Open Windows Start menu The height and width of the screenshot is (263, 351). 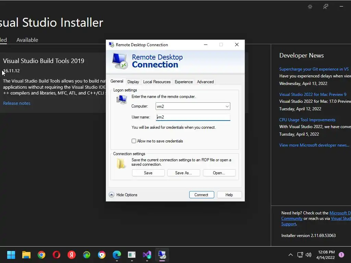[x=11, y=255]
